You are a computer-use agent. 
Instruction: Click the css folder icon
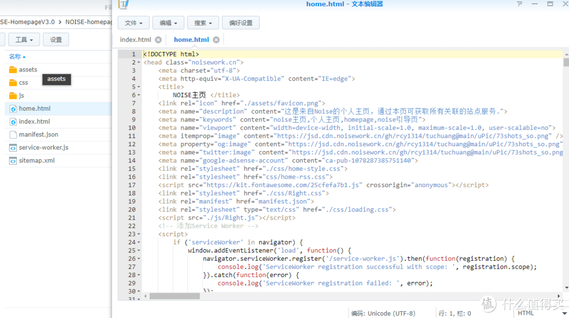point(13,83)
